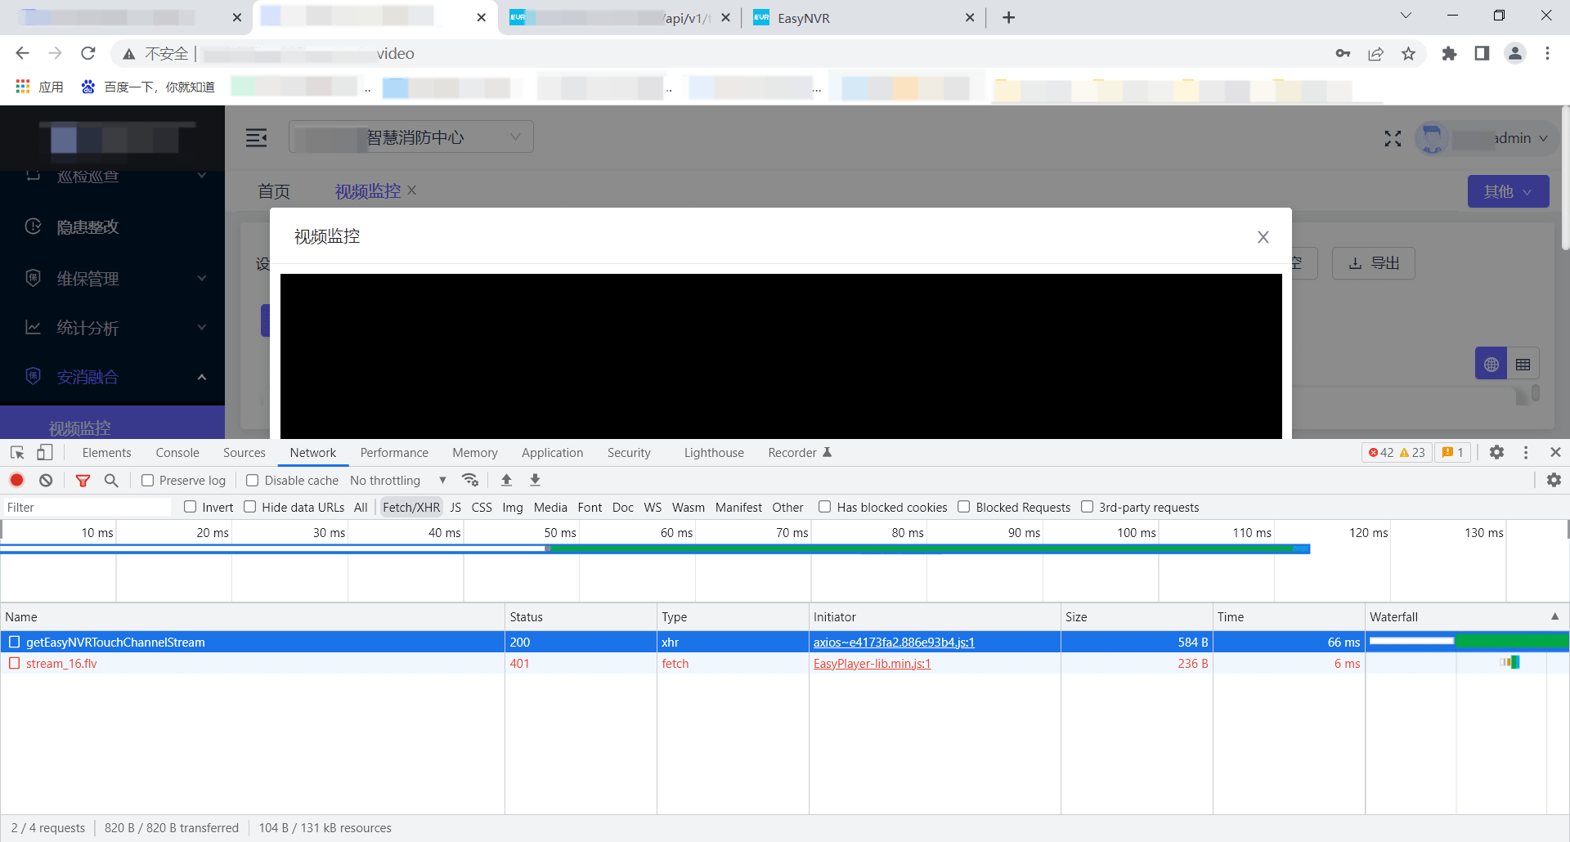Screen dimensions: 1570x842
Task: Switch to the Elements DevTools tab
Action: [x=106, y=453]
